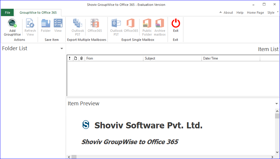Click the preview horizontal scrollbar right arrow
This screenshot has height=159, width=280.
click(272, 157)
